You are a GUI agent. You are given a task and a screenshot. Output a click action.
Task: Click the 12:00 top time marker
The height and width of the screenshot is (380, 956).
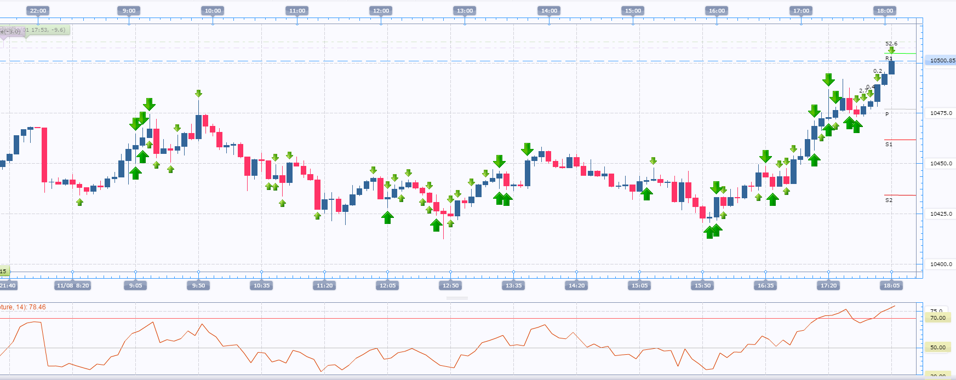point(381,10)
